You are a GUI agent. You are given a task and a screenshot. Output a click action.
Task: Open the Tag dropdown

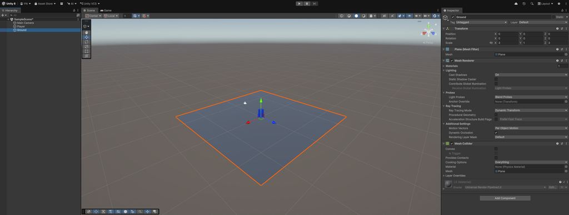(x=482, y=22)
